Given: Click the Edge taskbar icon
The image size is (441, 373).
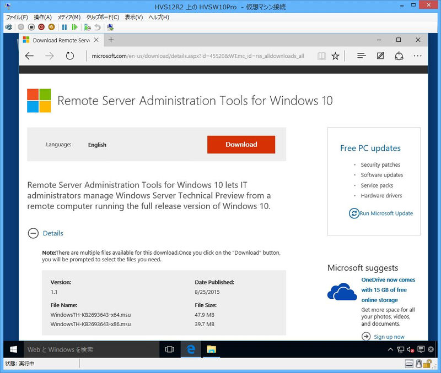Looking at the screenshot, I should tap(191, 349).
